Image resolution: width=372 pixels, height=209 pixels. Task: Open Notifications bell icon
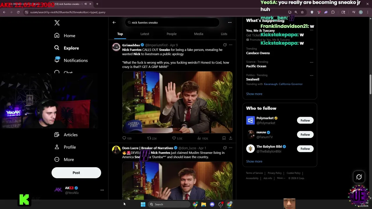[x=57, y=60]
